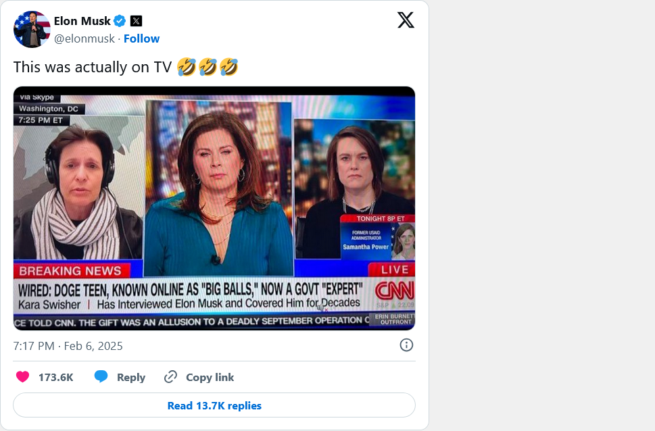Click the small X badge beside Elon Musk's name
The height and width of the screenshot is (431, 655).
coord(135,20)
